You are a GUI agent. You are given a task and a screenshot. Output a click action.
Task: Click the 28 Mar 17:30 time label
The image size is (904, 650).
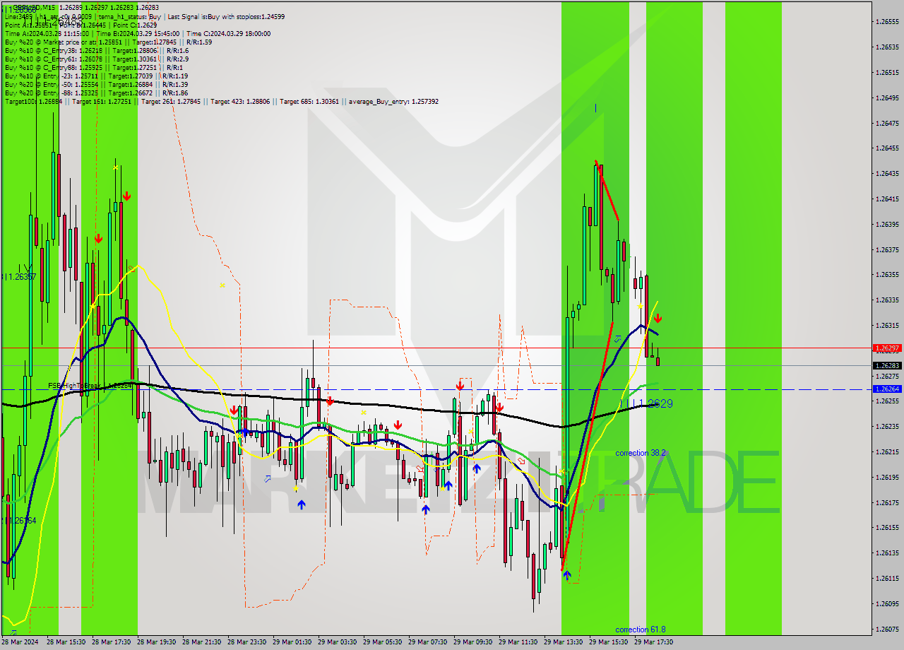(x=111, y=642)
